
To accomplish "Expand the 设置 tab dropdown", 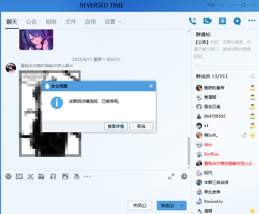I will pos(120,22).
